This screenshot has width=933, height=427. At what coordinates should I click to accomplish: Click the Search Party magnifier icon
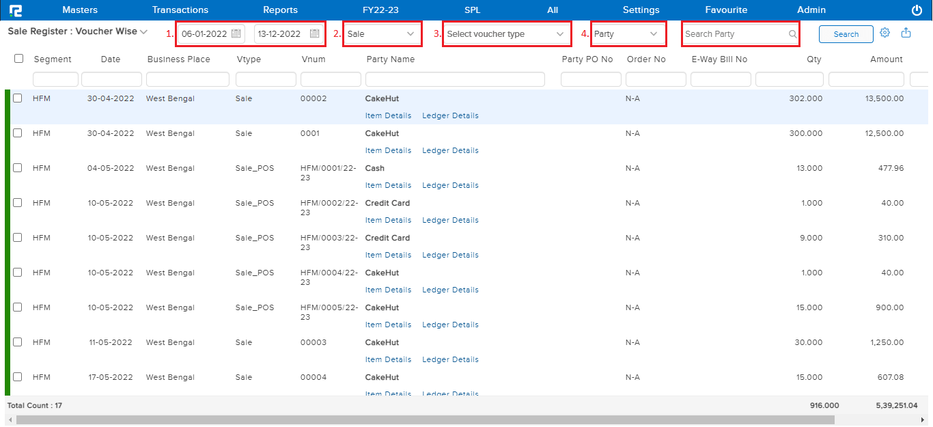792,33
